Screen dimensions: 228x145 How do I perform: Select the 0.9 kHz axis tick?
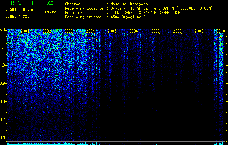coord(3,83)
